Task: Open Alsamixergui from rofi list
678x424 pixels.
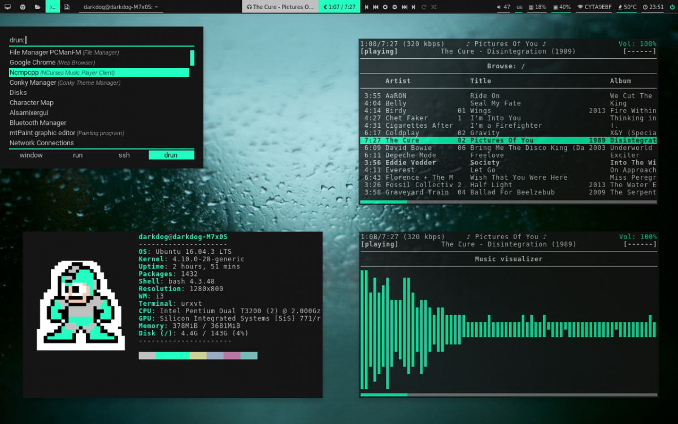Action: point(99,113)
